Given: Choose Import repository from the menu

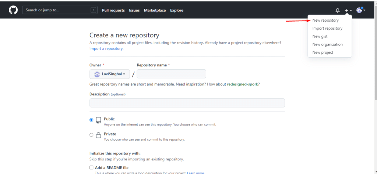Looking at the screenshot, I should [327, 28].
